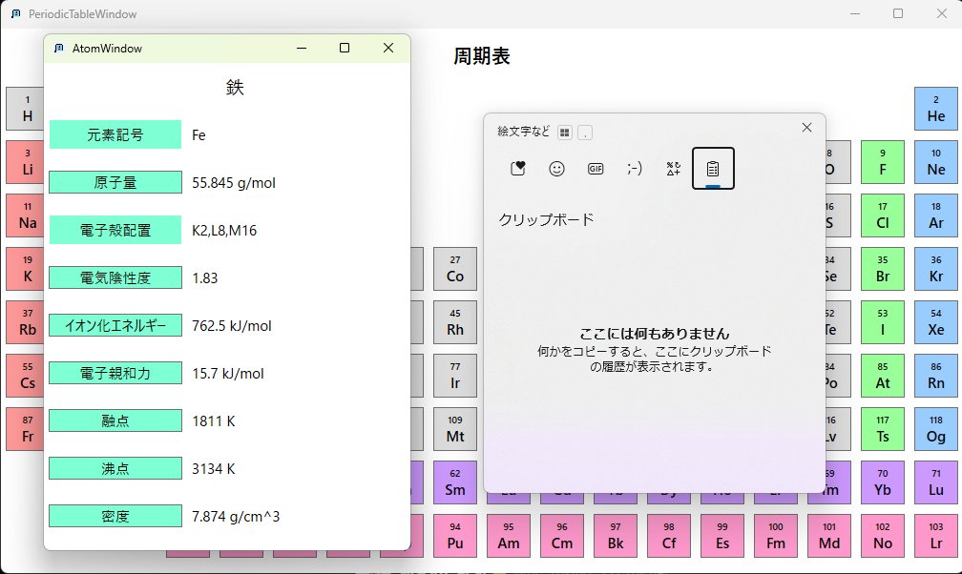Maximize the AtomWindow
Viewport: 962px width, 574px height.
(x=345, y=48)
